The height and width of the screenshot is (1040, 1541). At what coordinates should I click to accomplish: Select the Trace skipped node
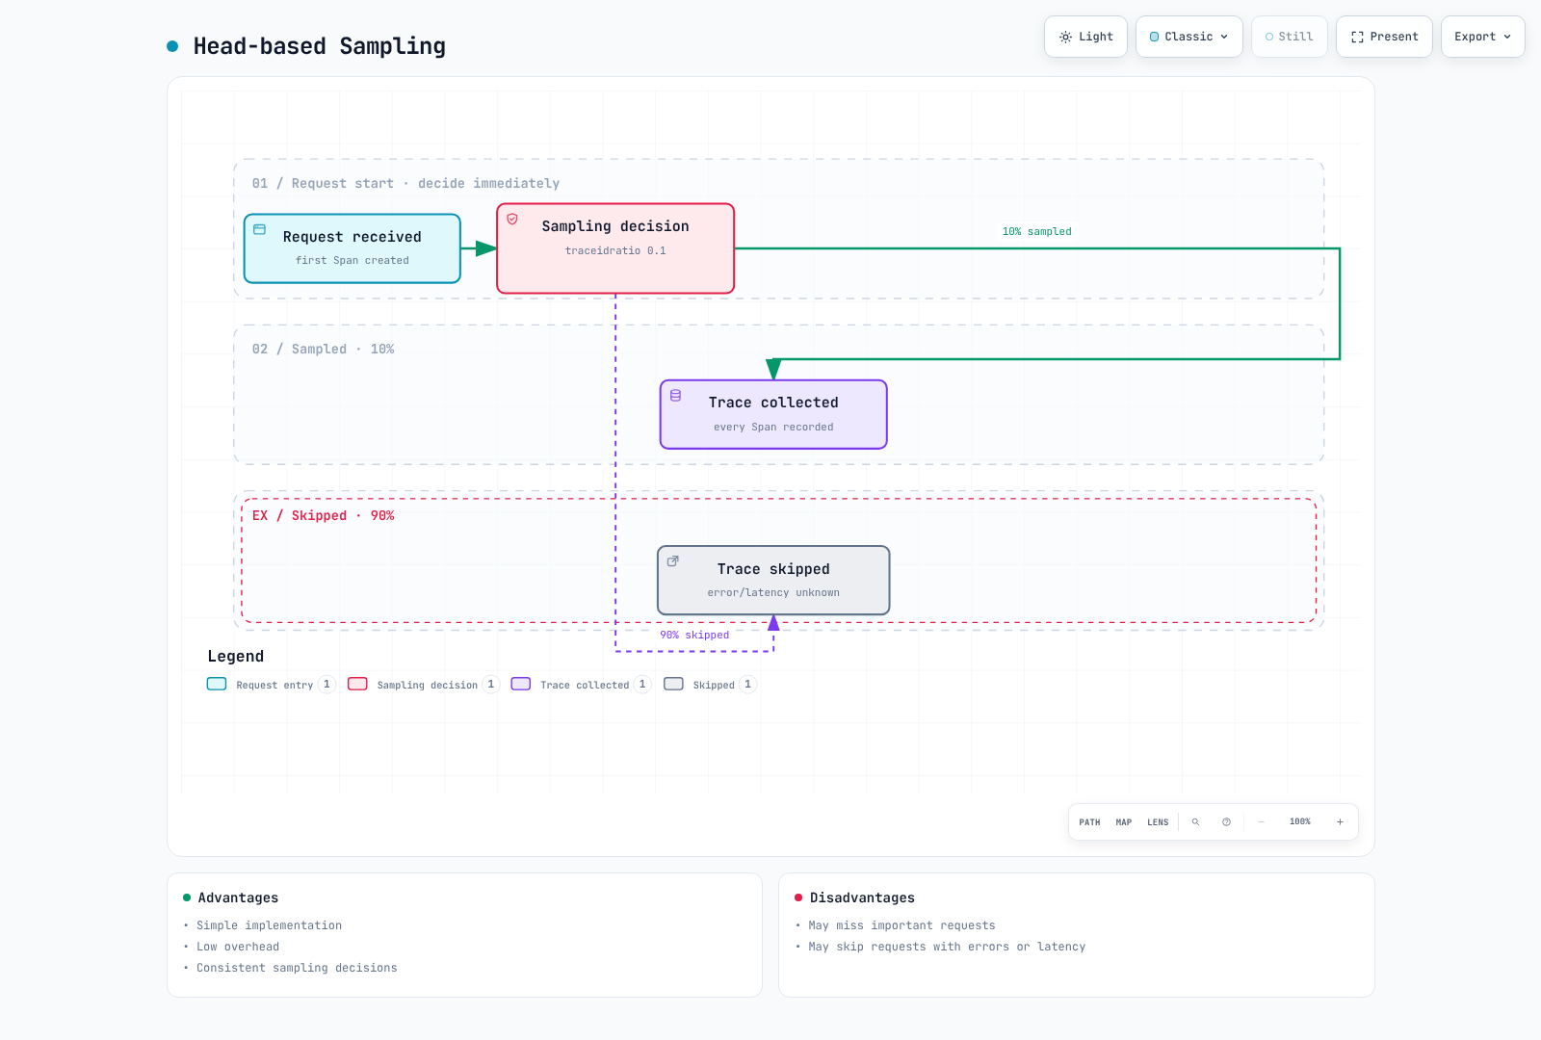tap(773, 580)
